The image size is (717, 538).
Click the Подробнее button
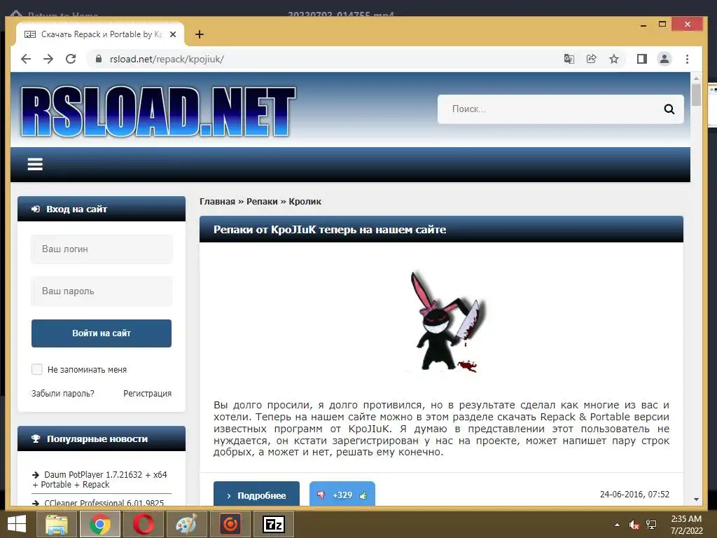click(256, 494)
